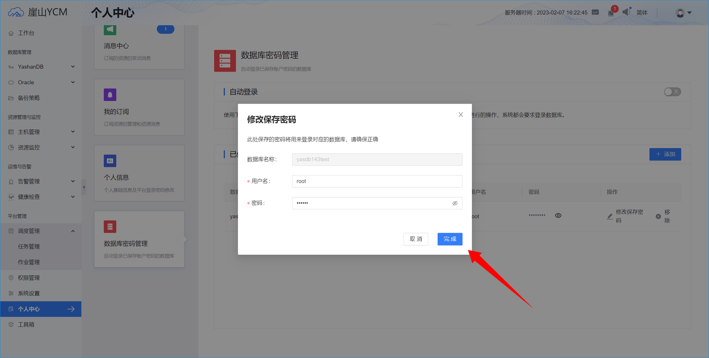
Task: Select 作业管理 from the sidebar menu
Action: point(29,262)
